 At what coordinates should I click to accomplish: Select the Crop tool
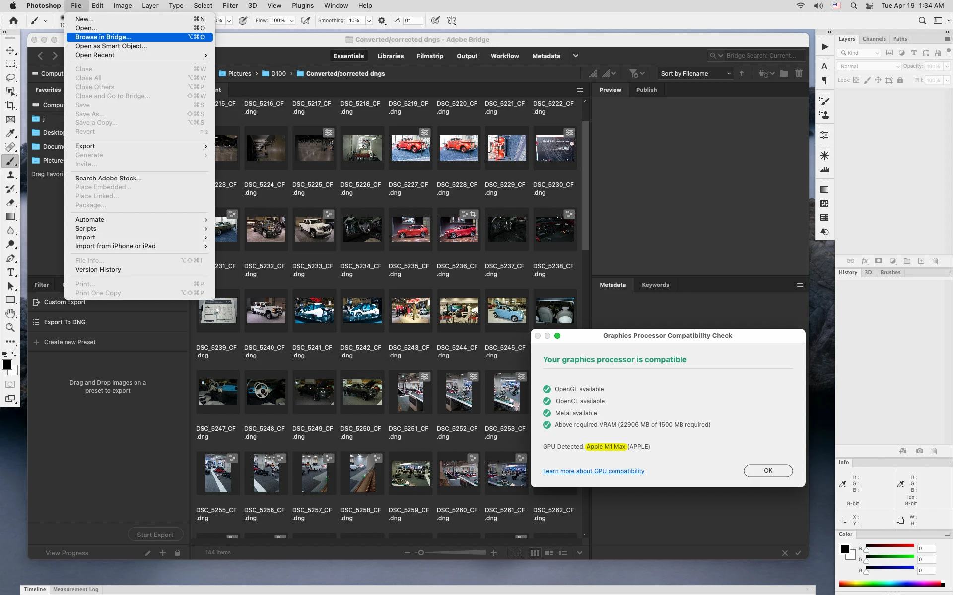click(10, 105)
